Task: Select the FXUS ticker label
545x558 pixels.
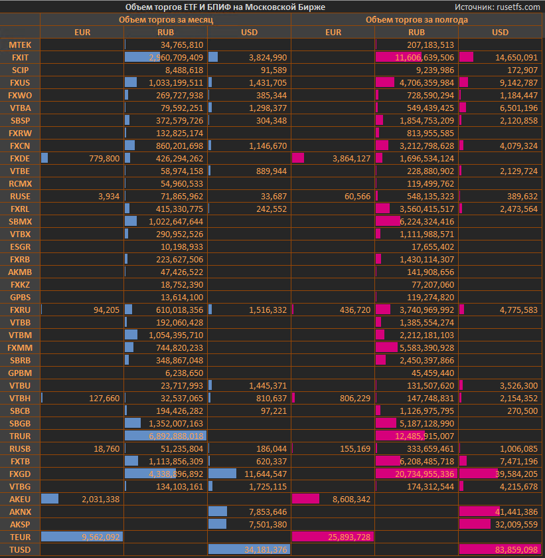Action: pos(20,83)
